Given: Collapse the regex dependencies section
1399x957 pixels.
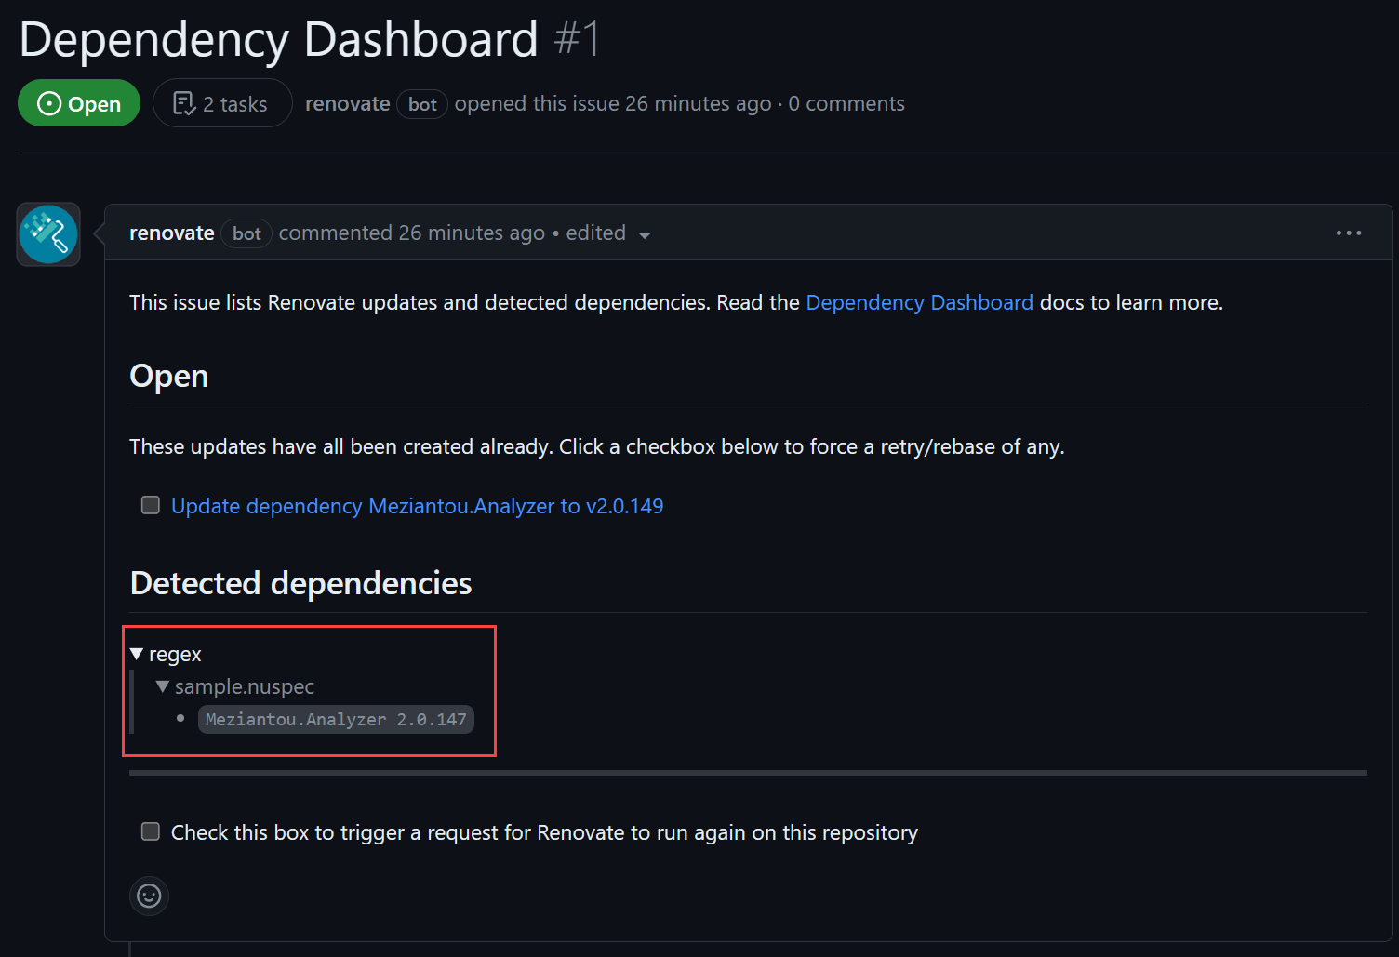Looking at the screenshot, I should click(138, 654).
